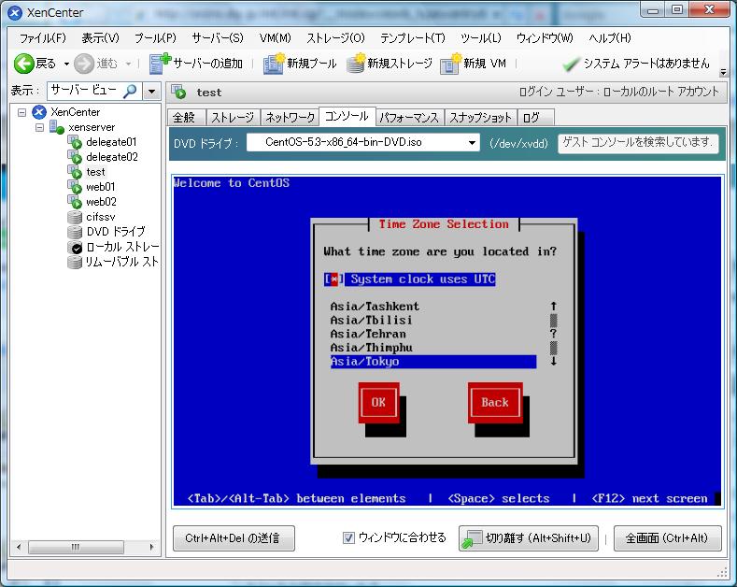Open the テンプレート(T) menu
This screenshot has width=737, height=587.
(413, 38)
